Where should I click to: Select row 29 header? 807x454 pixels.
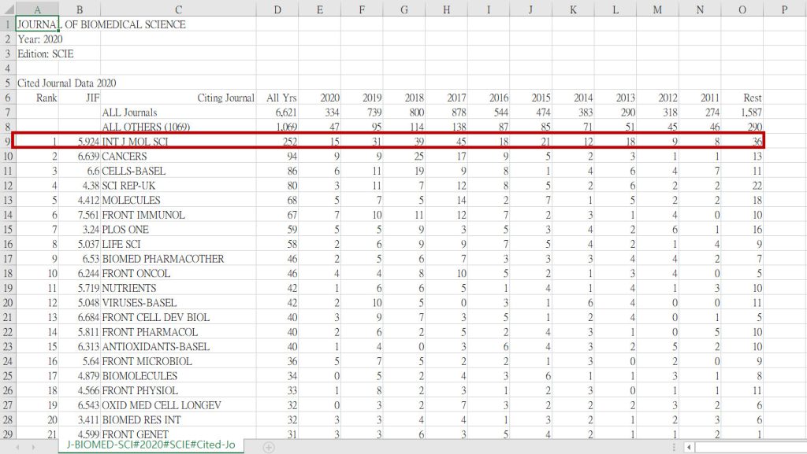(8, 434)
